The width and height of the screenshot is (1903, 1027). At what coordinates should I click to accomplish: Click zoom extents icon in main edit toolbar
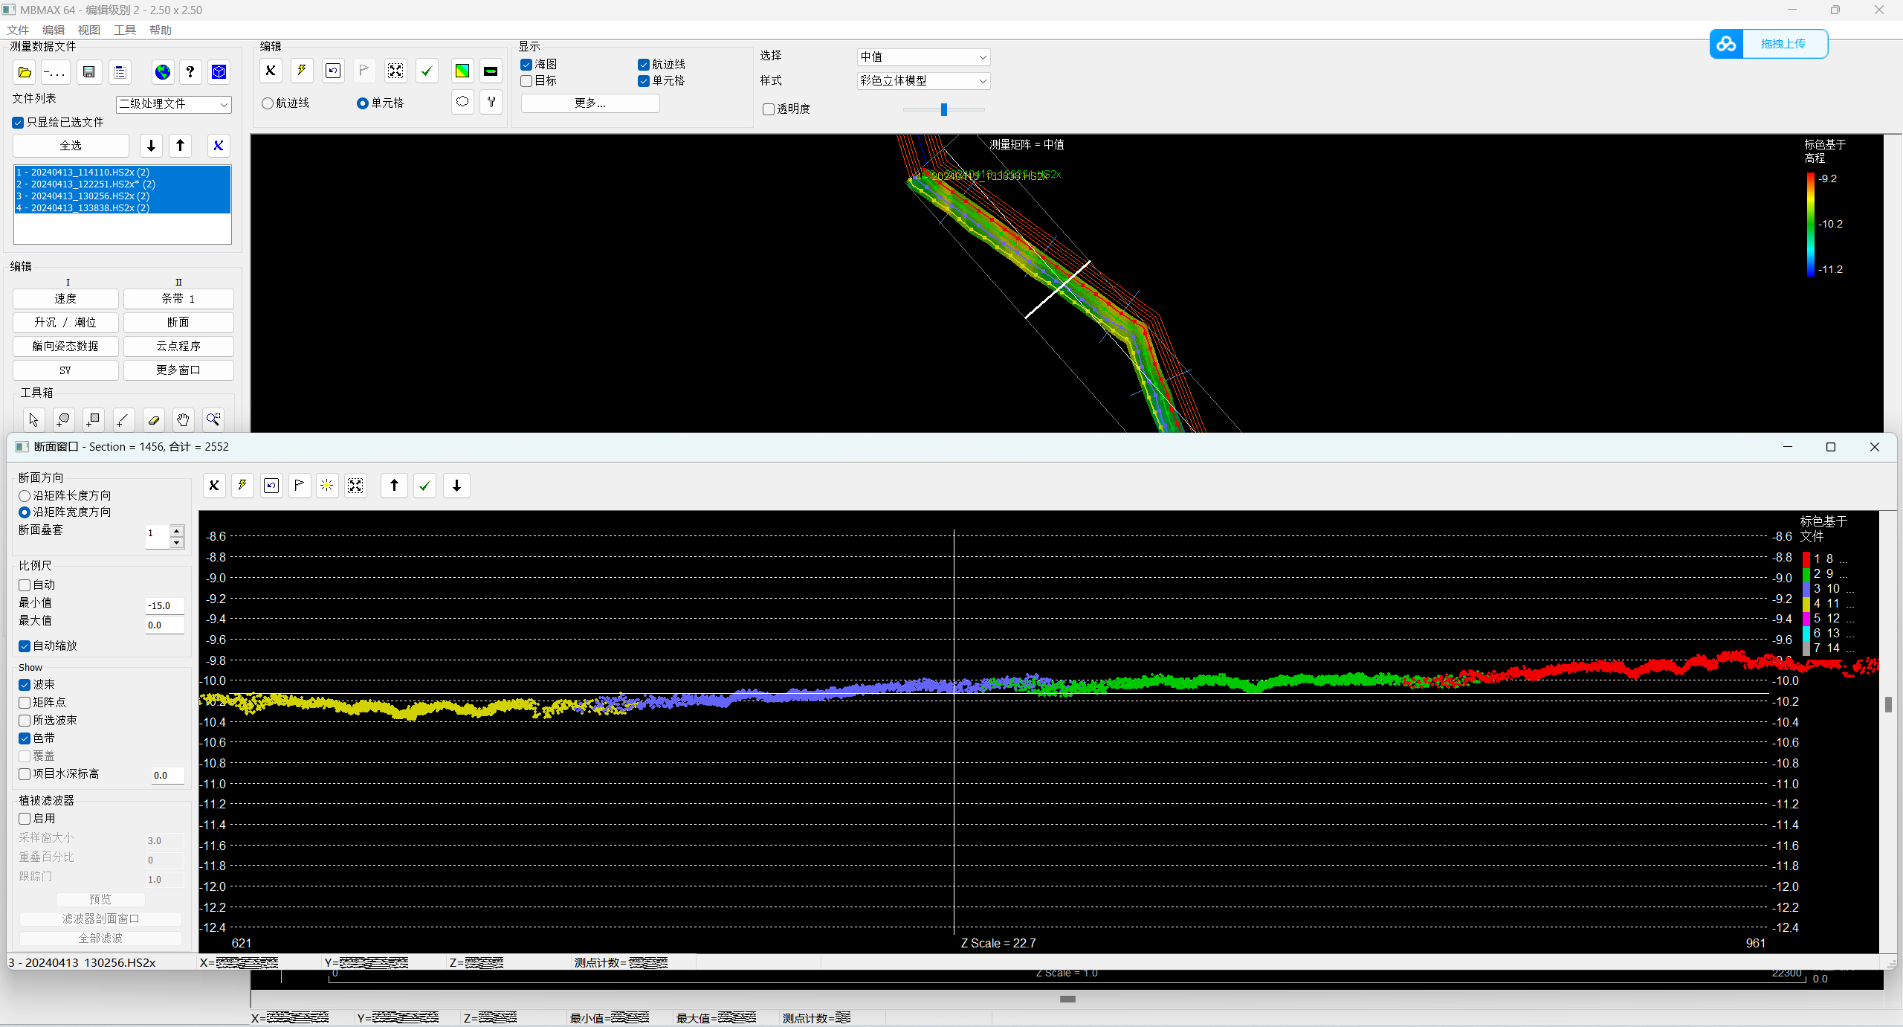[x=395, y=71]
